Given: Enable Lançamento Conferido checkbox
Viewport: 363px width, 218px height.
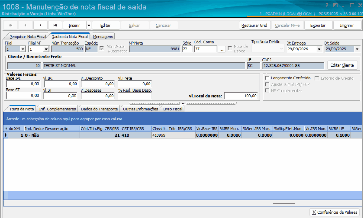Looking at the screenshot, I should [x=267, y=78].
